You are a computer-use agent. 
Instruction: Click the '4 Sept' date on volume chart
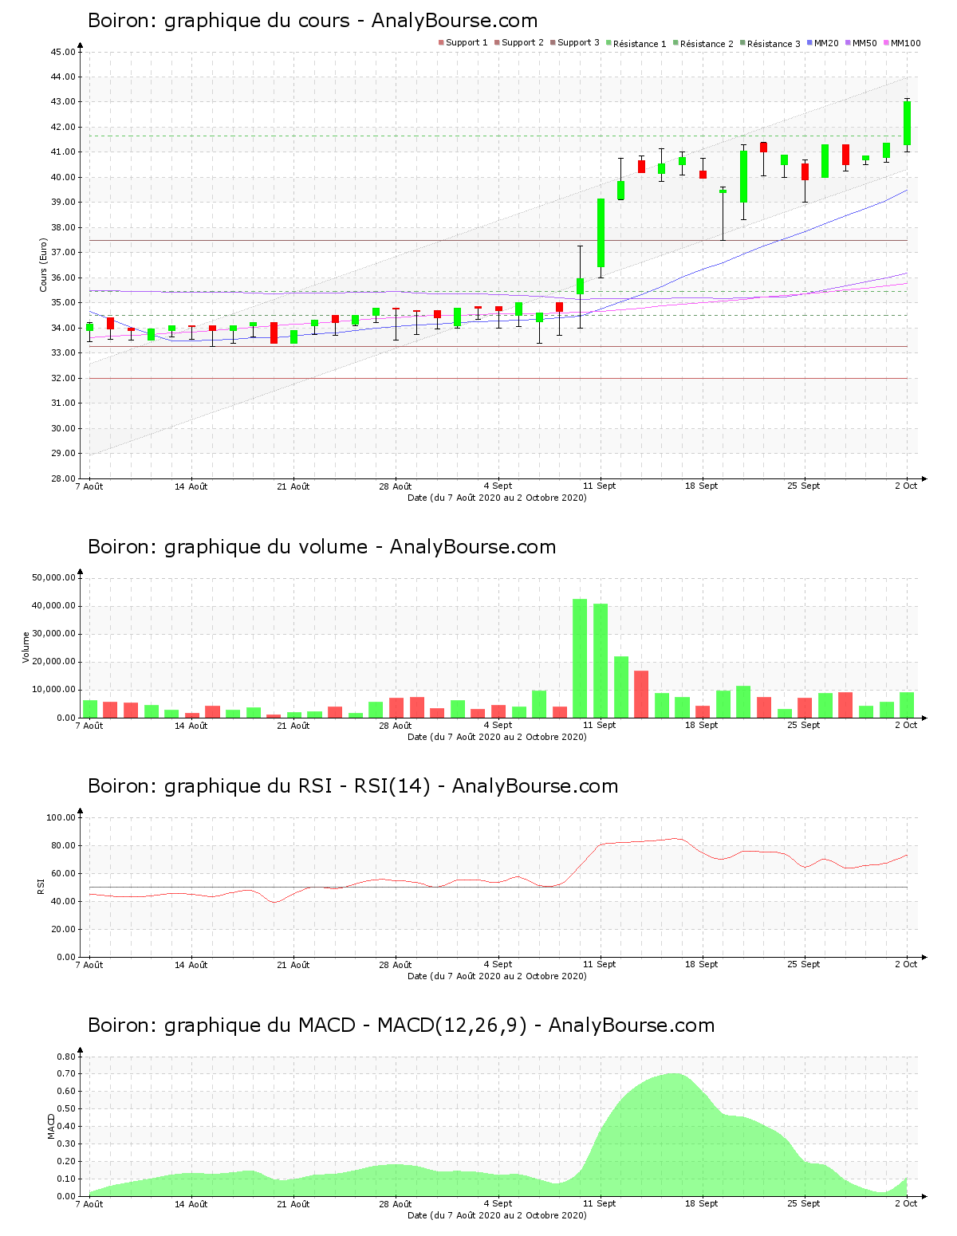(x=498, y=725)
